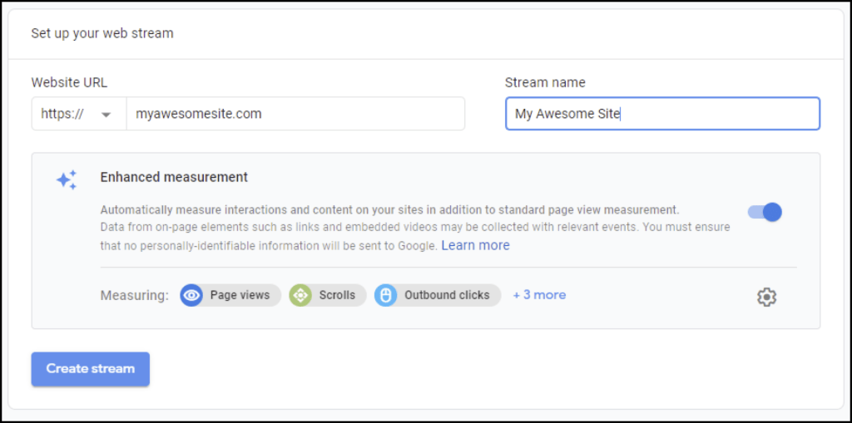Open enhanced measurement settings gear

(x=766, y=297)
